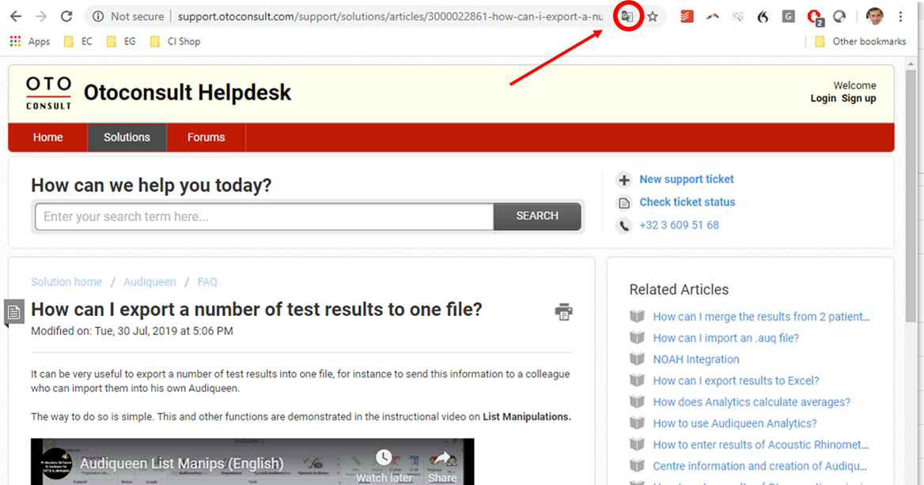
Task: Open the Check ticket status link
Action: pyautogui.click(x=687, y=202)
